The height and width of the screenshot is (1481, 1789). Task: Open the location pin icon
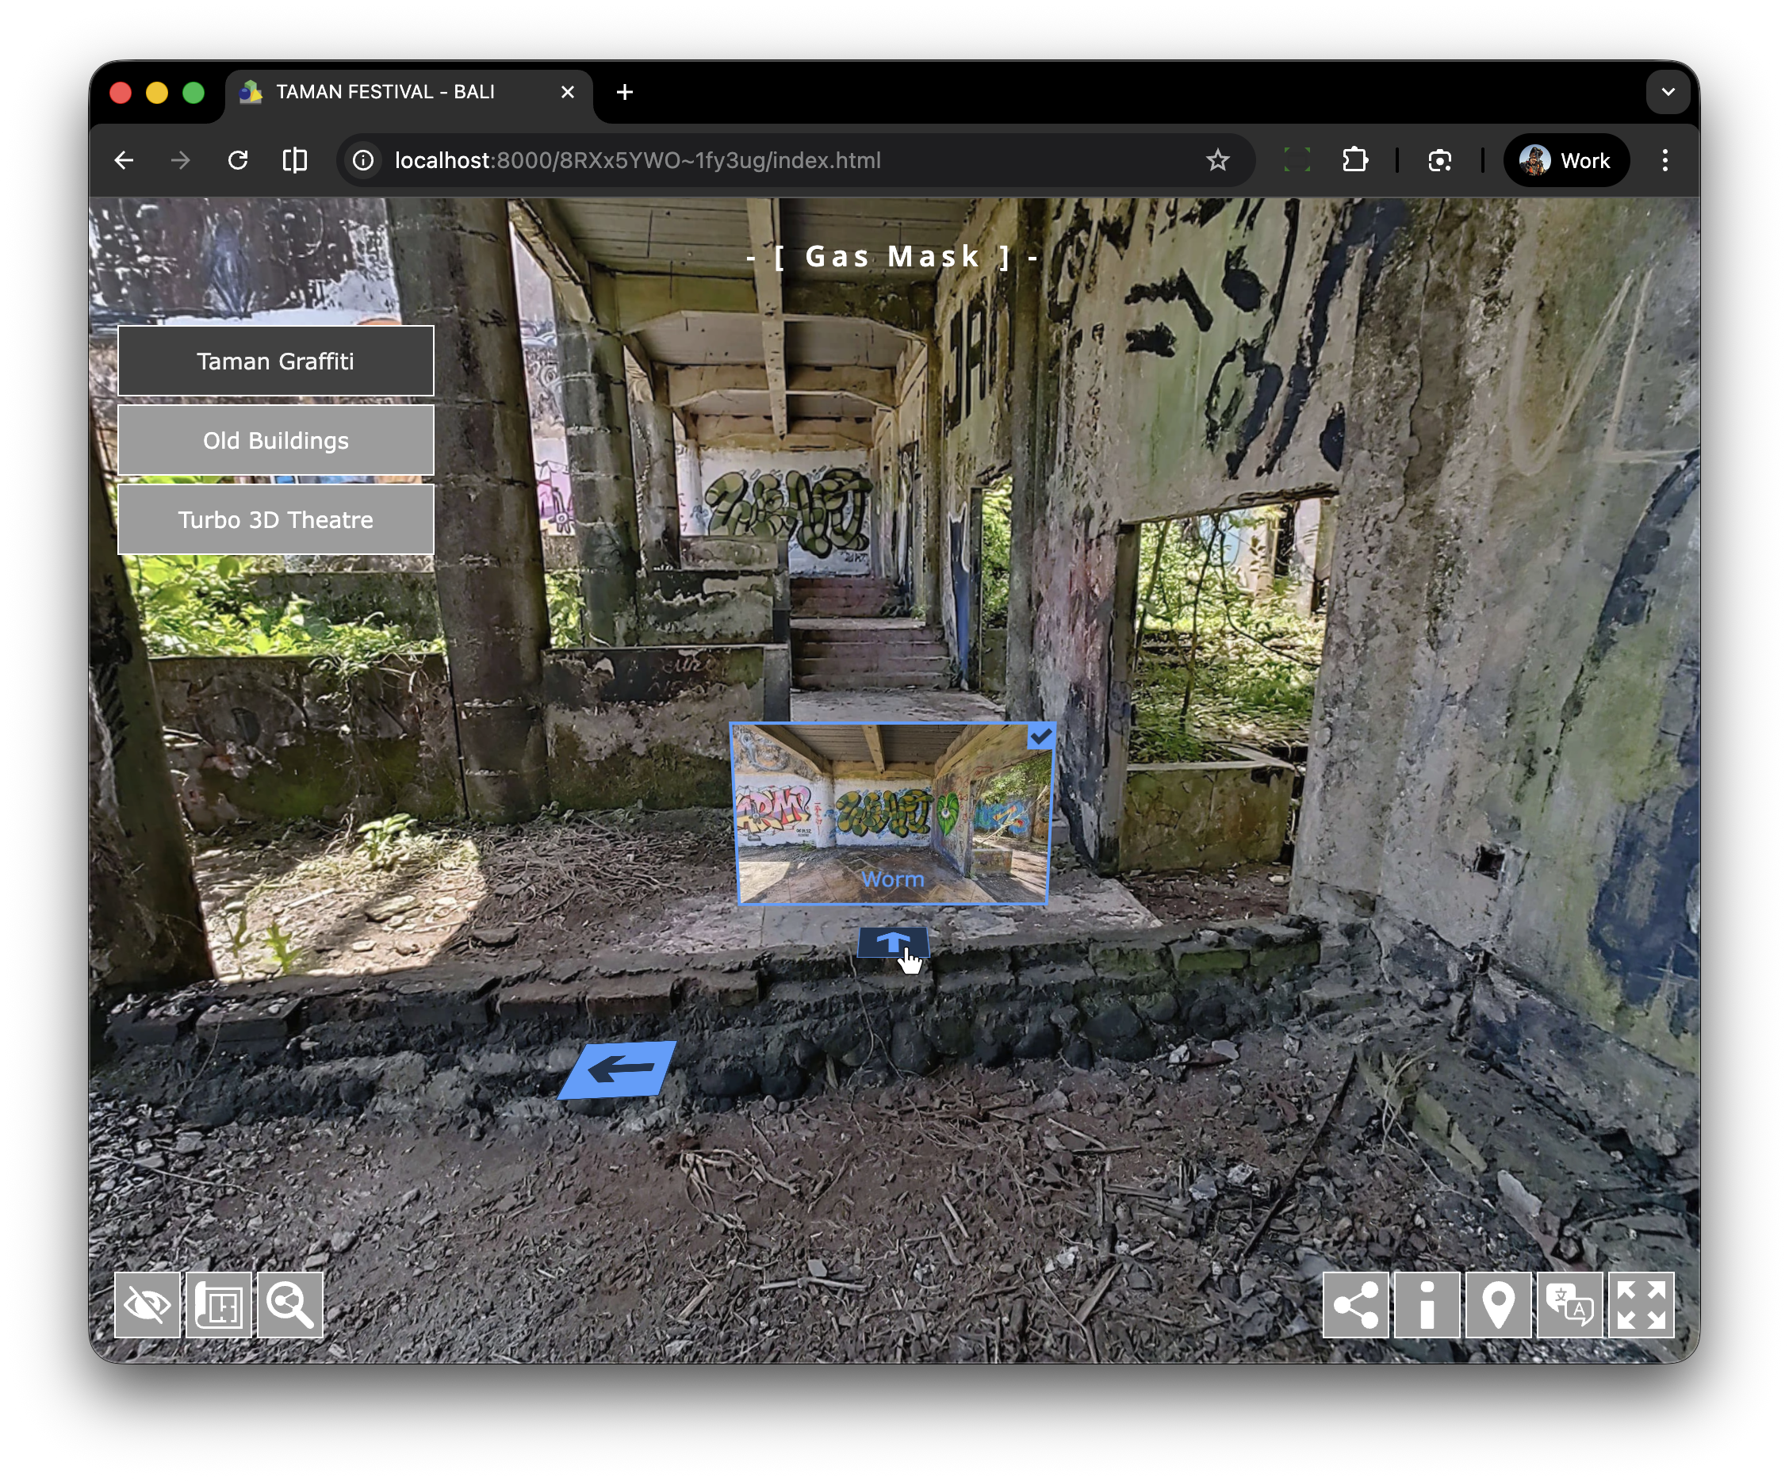[1498, 1304]
